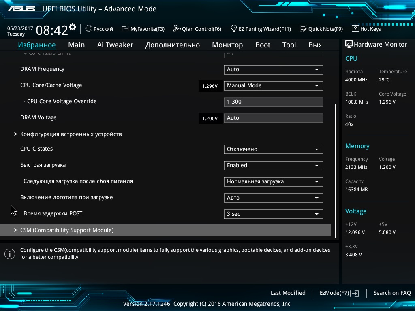Click the 1.296V CPU voltage readout
Viewport: 415px width, 311px height.
[x=210, y=86]
